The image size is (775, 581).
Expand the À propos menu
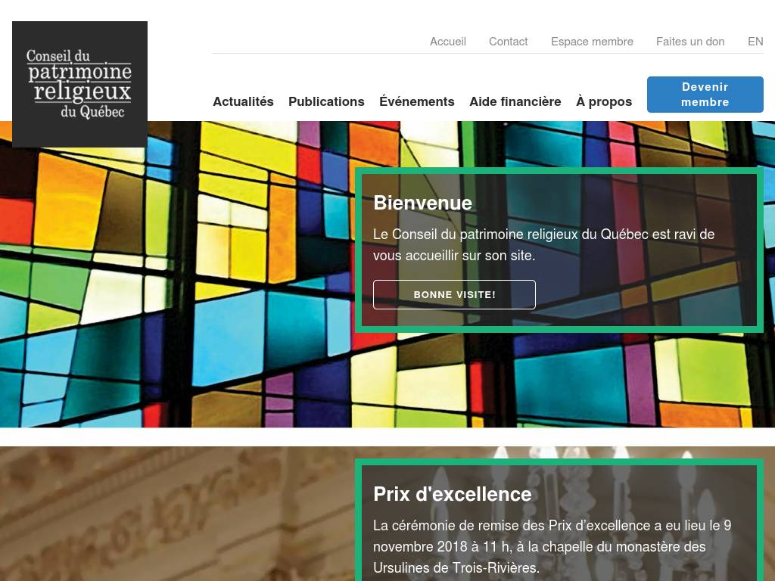(603, 101)
